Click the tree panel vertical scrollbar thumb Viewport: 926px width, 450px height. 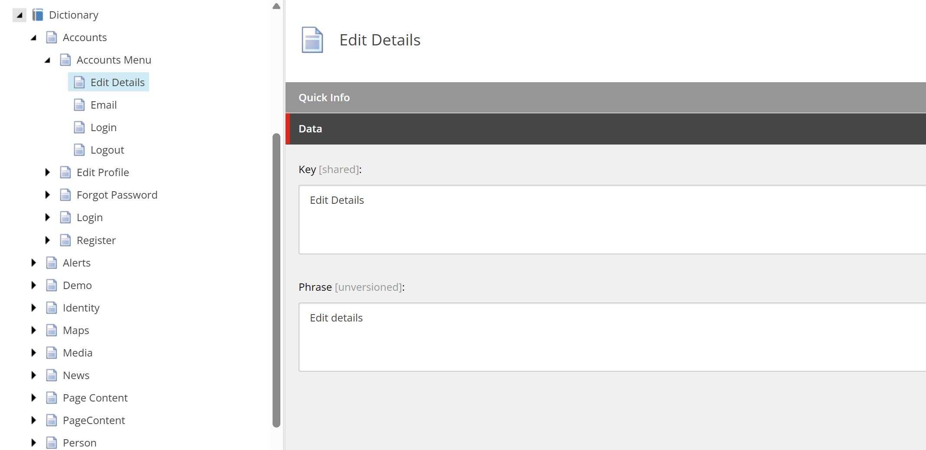tap(276, 280)
